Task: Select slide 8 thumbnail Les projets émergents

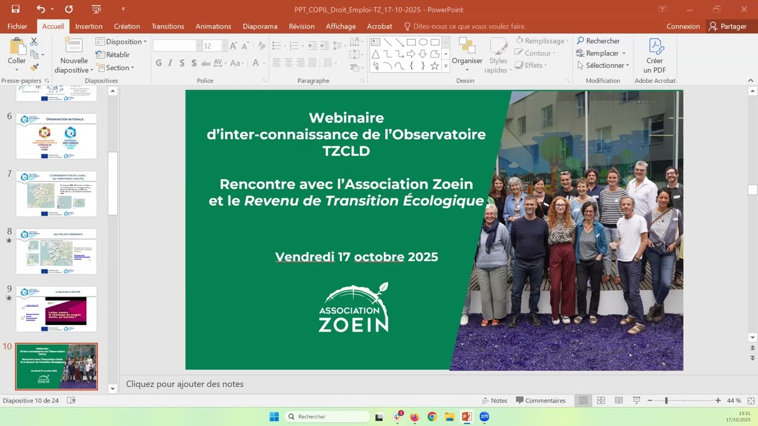Action: (x=56, y=251)
